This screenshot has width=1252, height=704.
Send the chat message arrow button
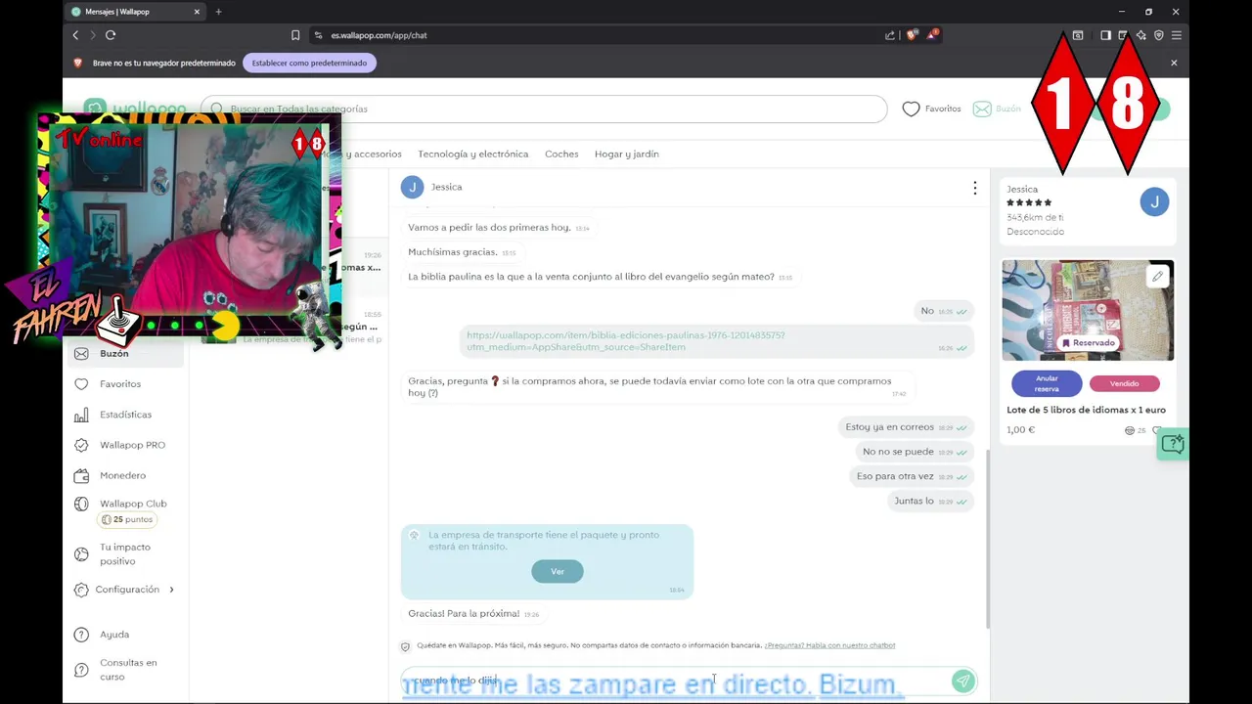(x=963, y=681)
